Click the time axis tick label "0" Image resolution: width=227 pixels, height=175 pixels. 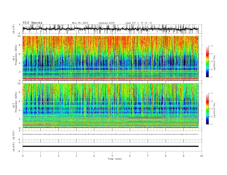[x=23, y=156]
